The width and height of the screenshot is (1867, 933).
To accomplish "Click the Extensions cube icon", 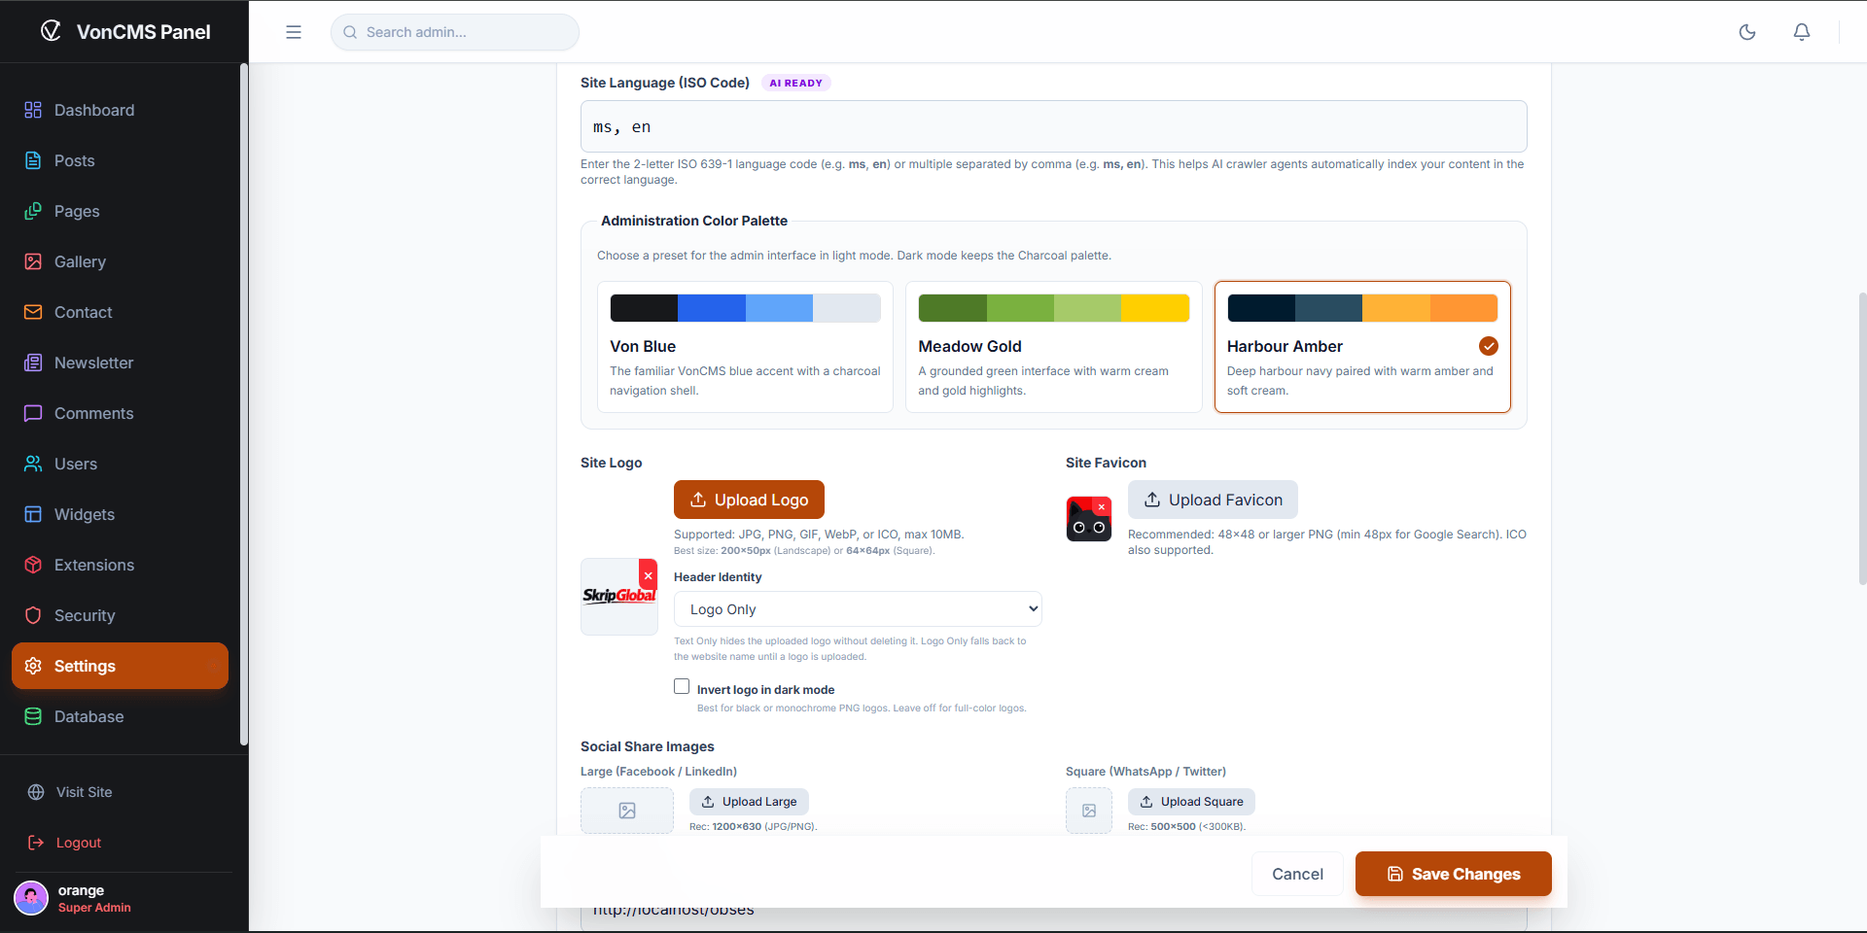I will (x=33, y=565).
